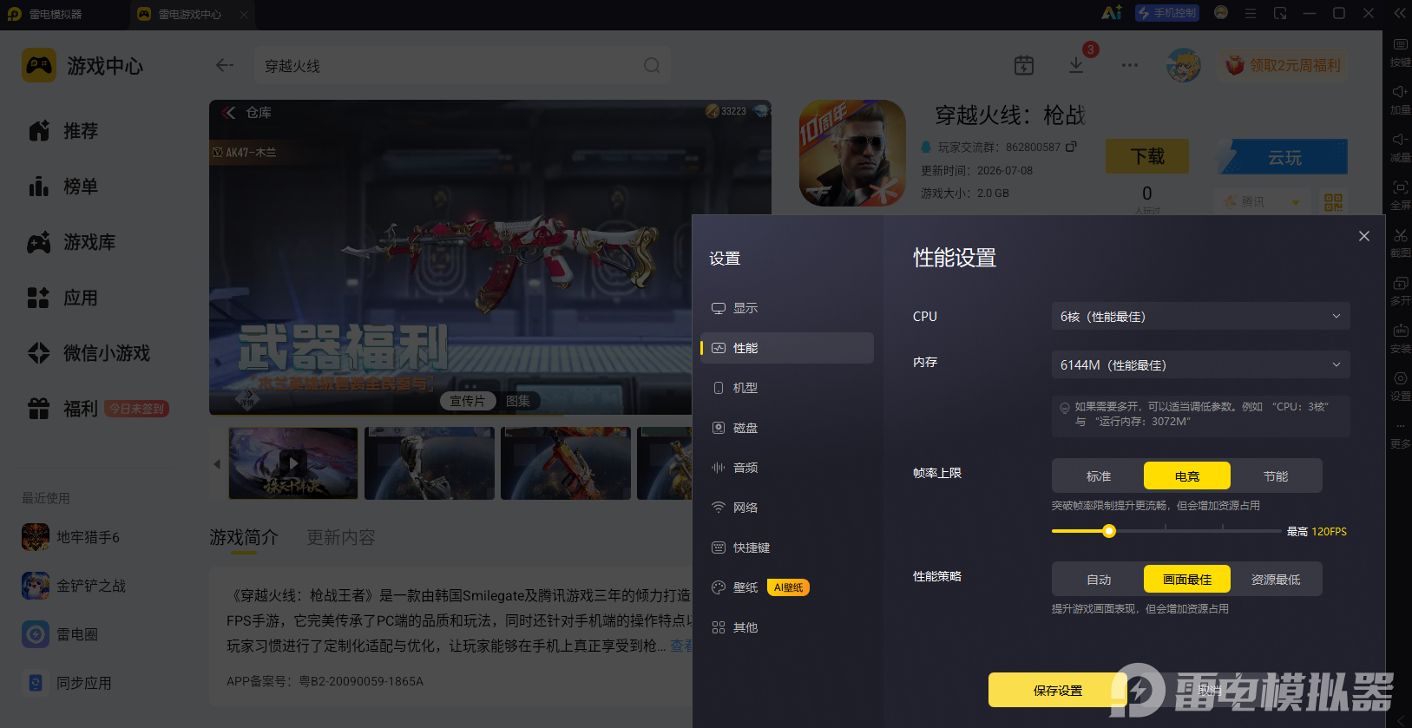
Task: Open 机型 device model settings
Action: tap(787, 388)
